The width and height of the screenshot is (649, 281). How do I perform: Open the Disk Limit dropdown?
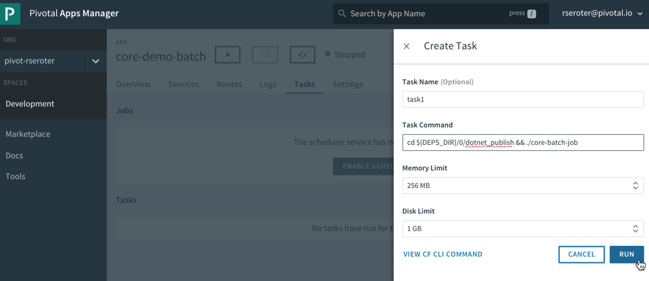click(x=522, y=228)
